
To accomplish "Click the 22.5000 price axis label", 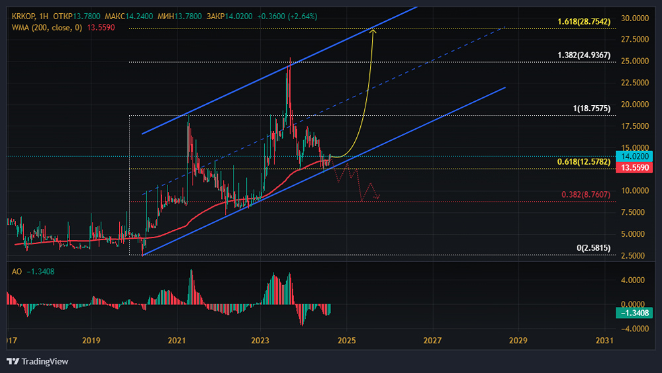I will 635,83.
